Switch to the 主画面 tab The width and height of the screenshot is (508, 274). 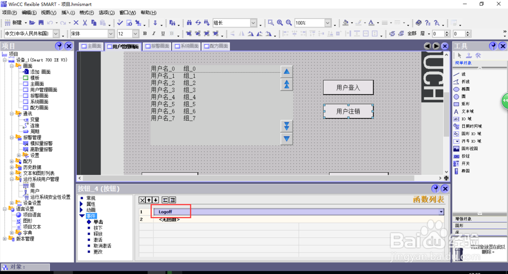tap(91, 46)
